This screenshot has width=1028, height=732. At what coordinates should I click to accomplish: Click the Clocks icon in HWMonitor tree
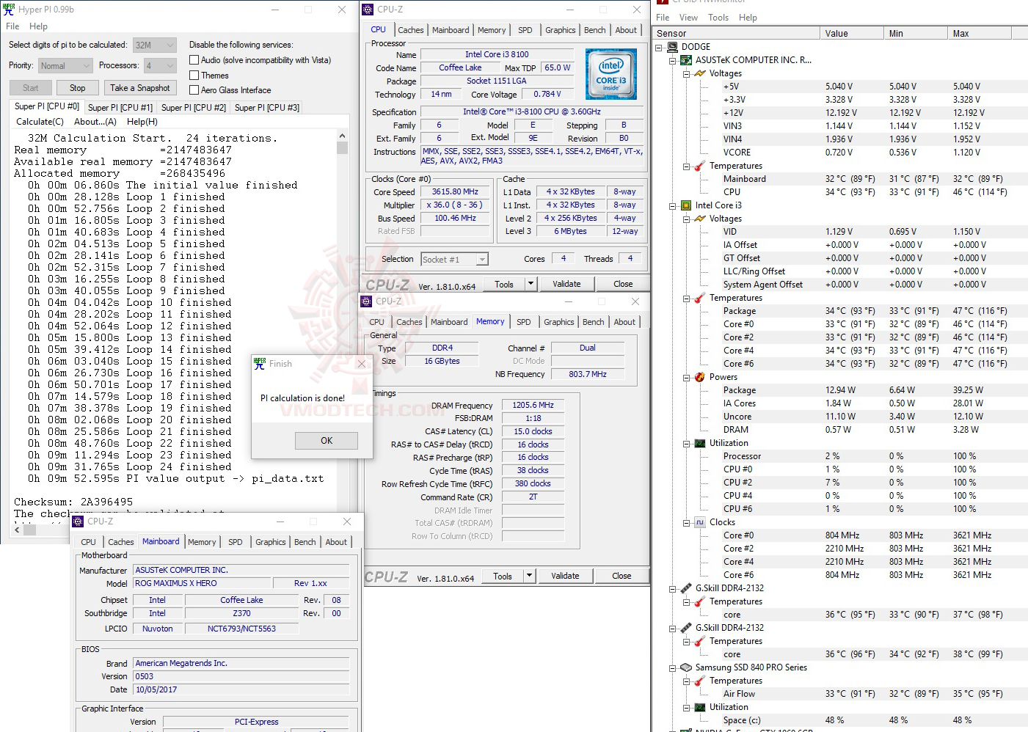click(700, 522)
